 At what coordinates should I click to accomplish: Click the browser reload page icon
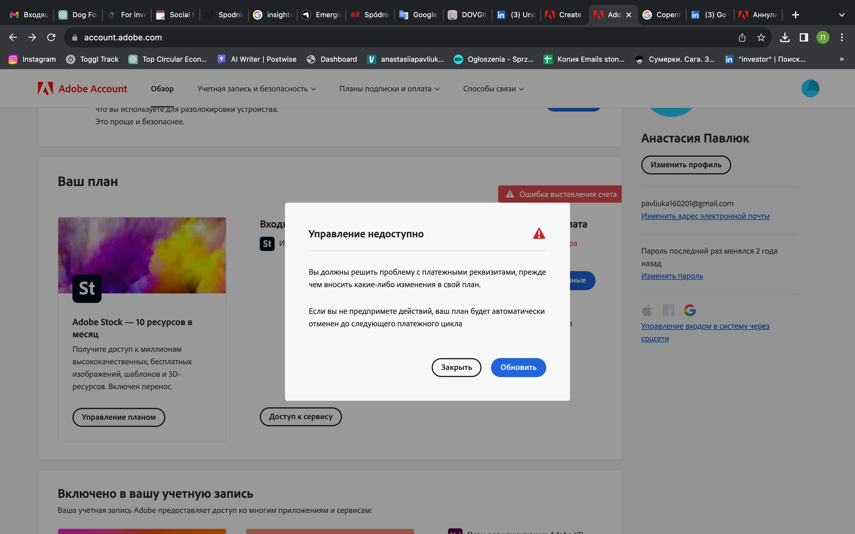[51, 37]
